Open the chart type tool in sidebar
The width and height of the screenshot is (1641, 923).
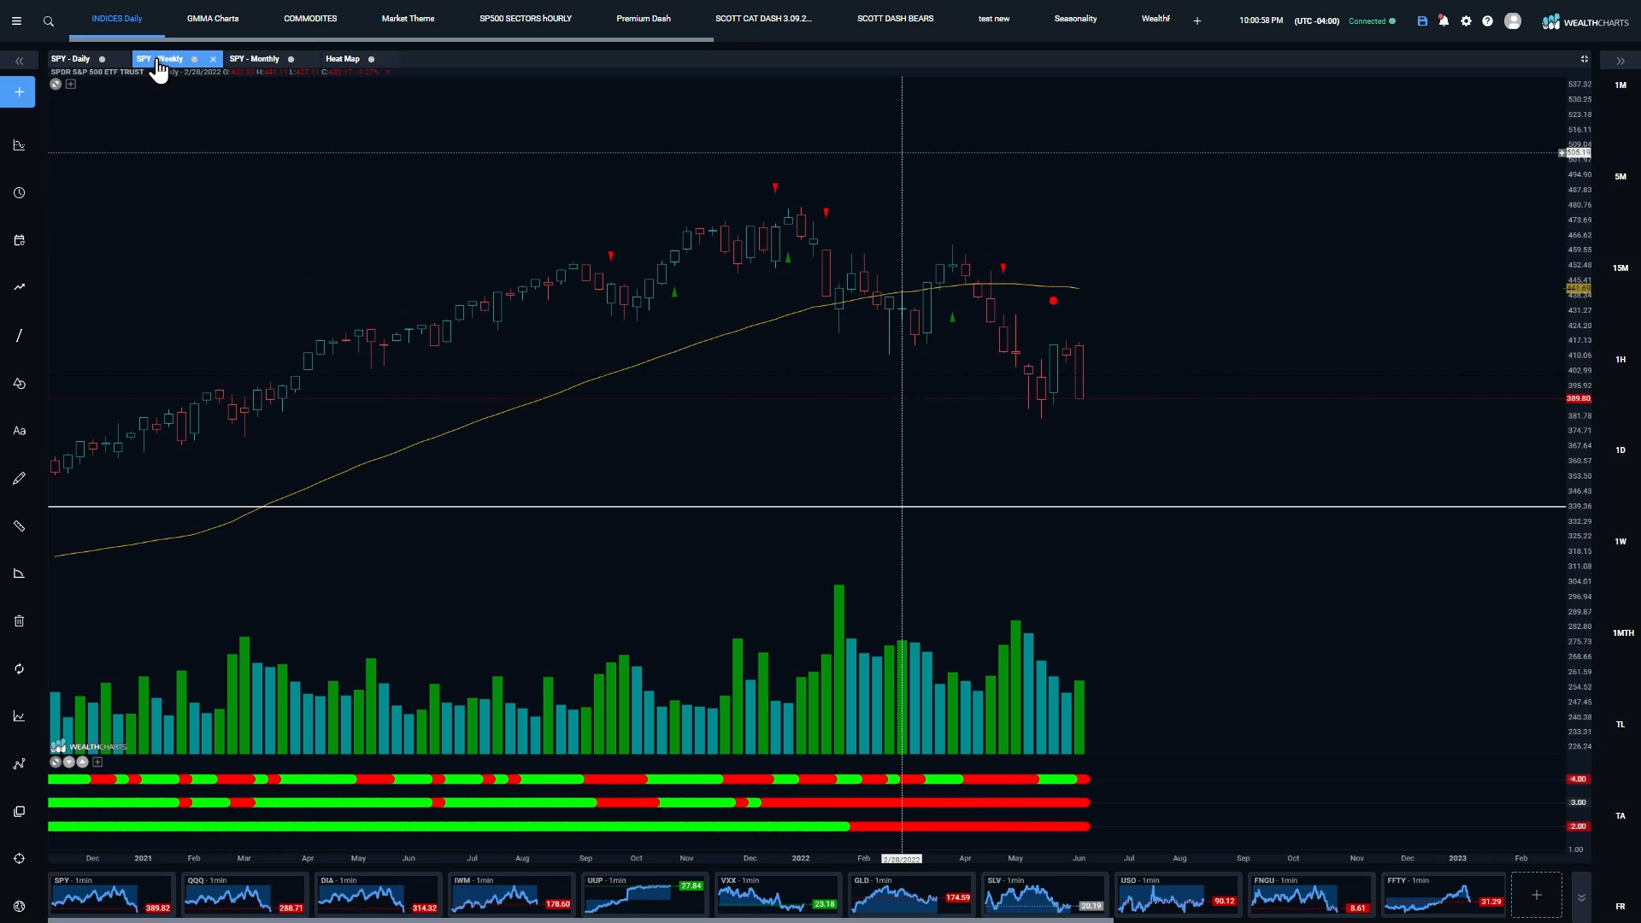coord(19,145)
